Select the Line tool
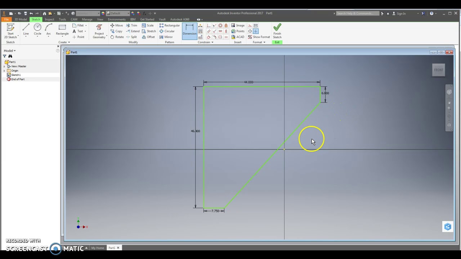The height and width of the screenshot is (259, 461). click(26, 30)
